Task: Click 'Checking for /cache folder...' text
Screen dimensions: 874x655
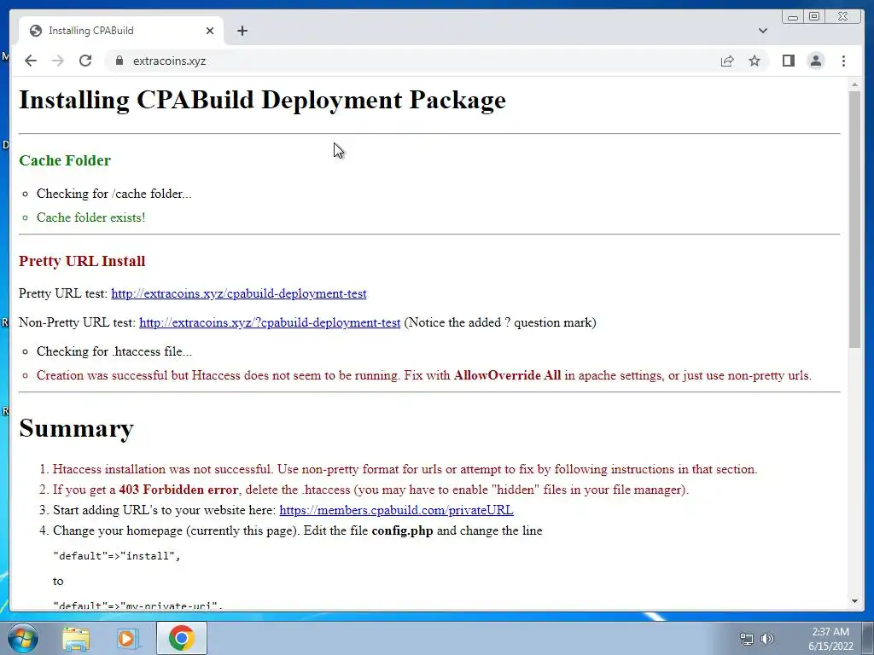Action: pyautogui.click(x=114, y=194)
